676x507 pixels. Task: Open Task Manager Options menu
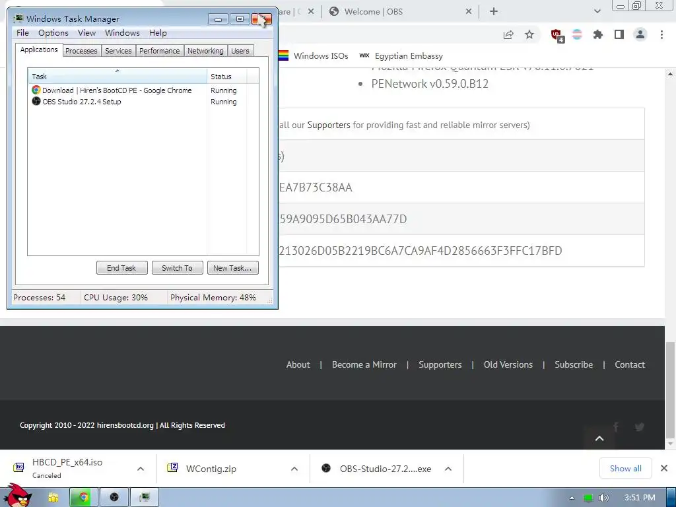(x=53, y=33)
